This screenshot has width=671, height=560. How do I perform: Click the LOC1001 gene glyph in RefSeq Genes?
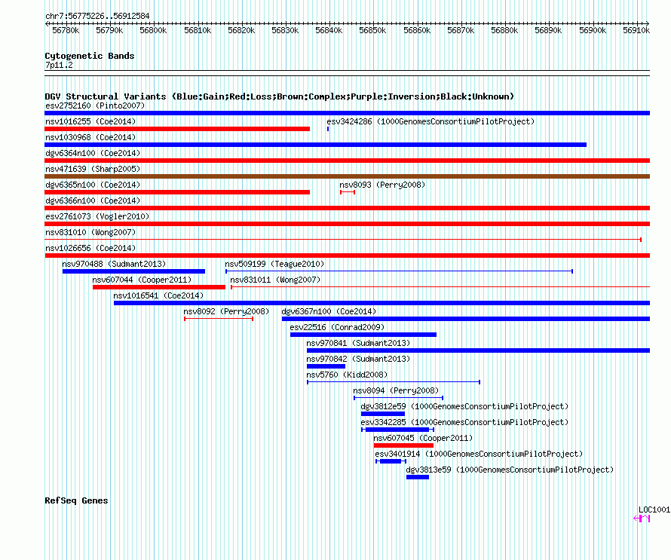pos(642,519)
